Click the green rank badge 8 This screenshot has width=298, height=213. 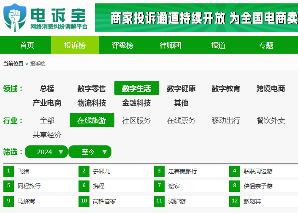[x=235, y=186]
